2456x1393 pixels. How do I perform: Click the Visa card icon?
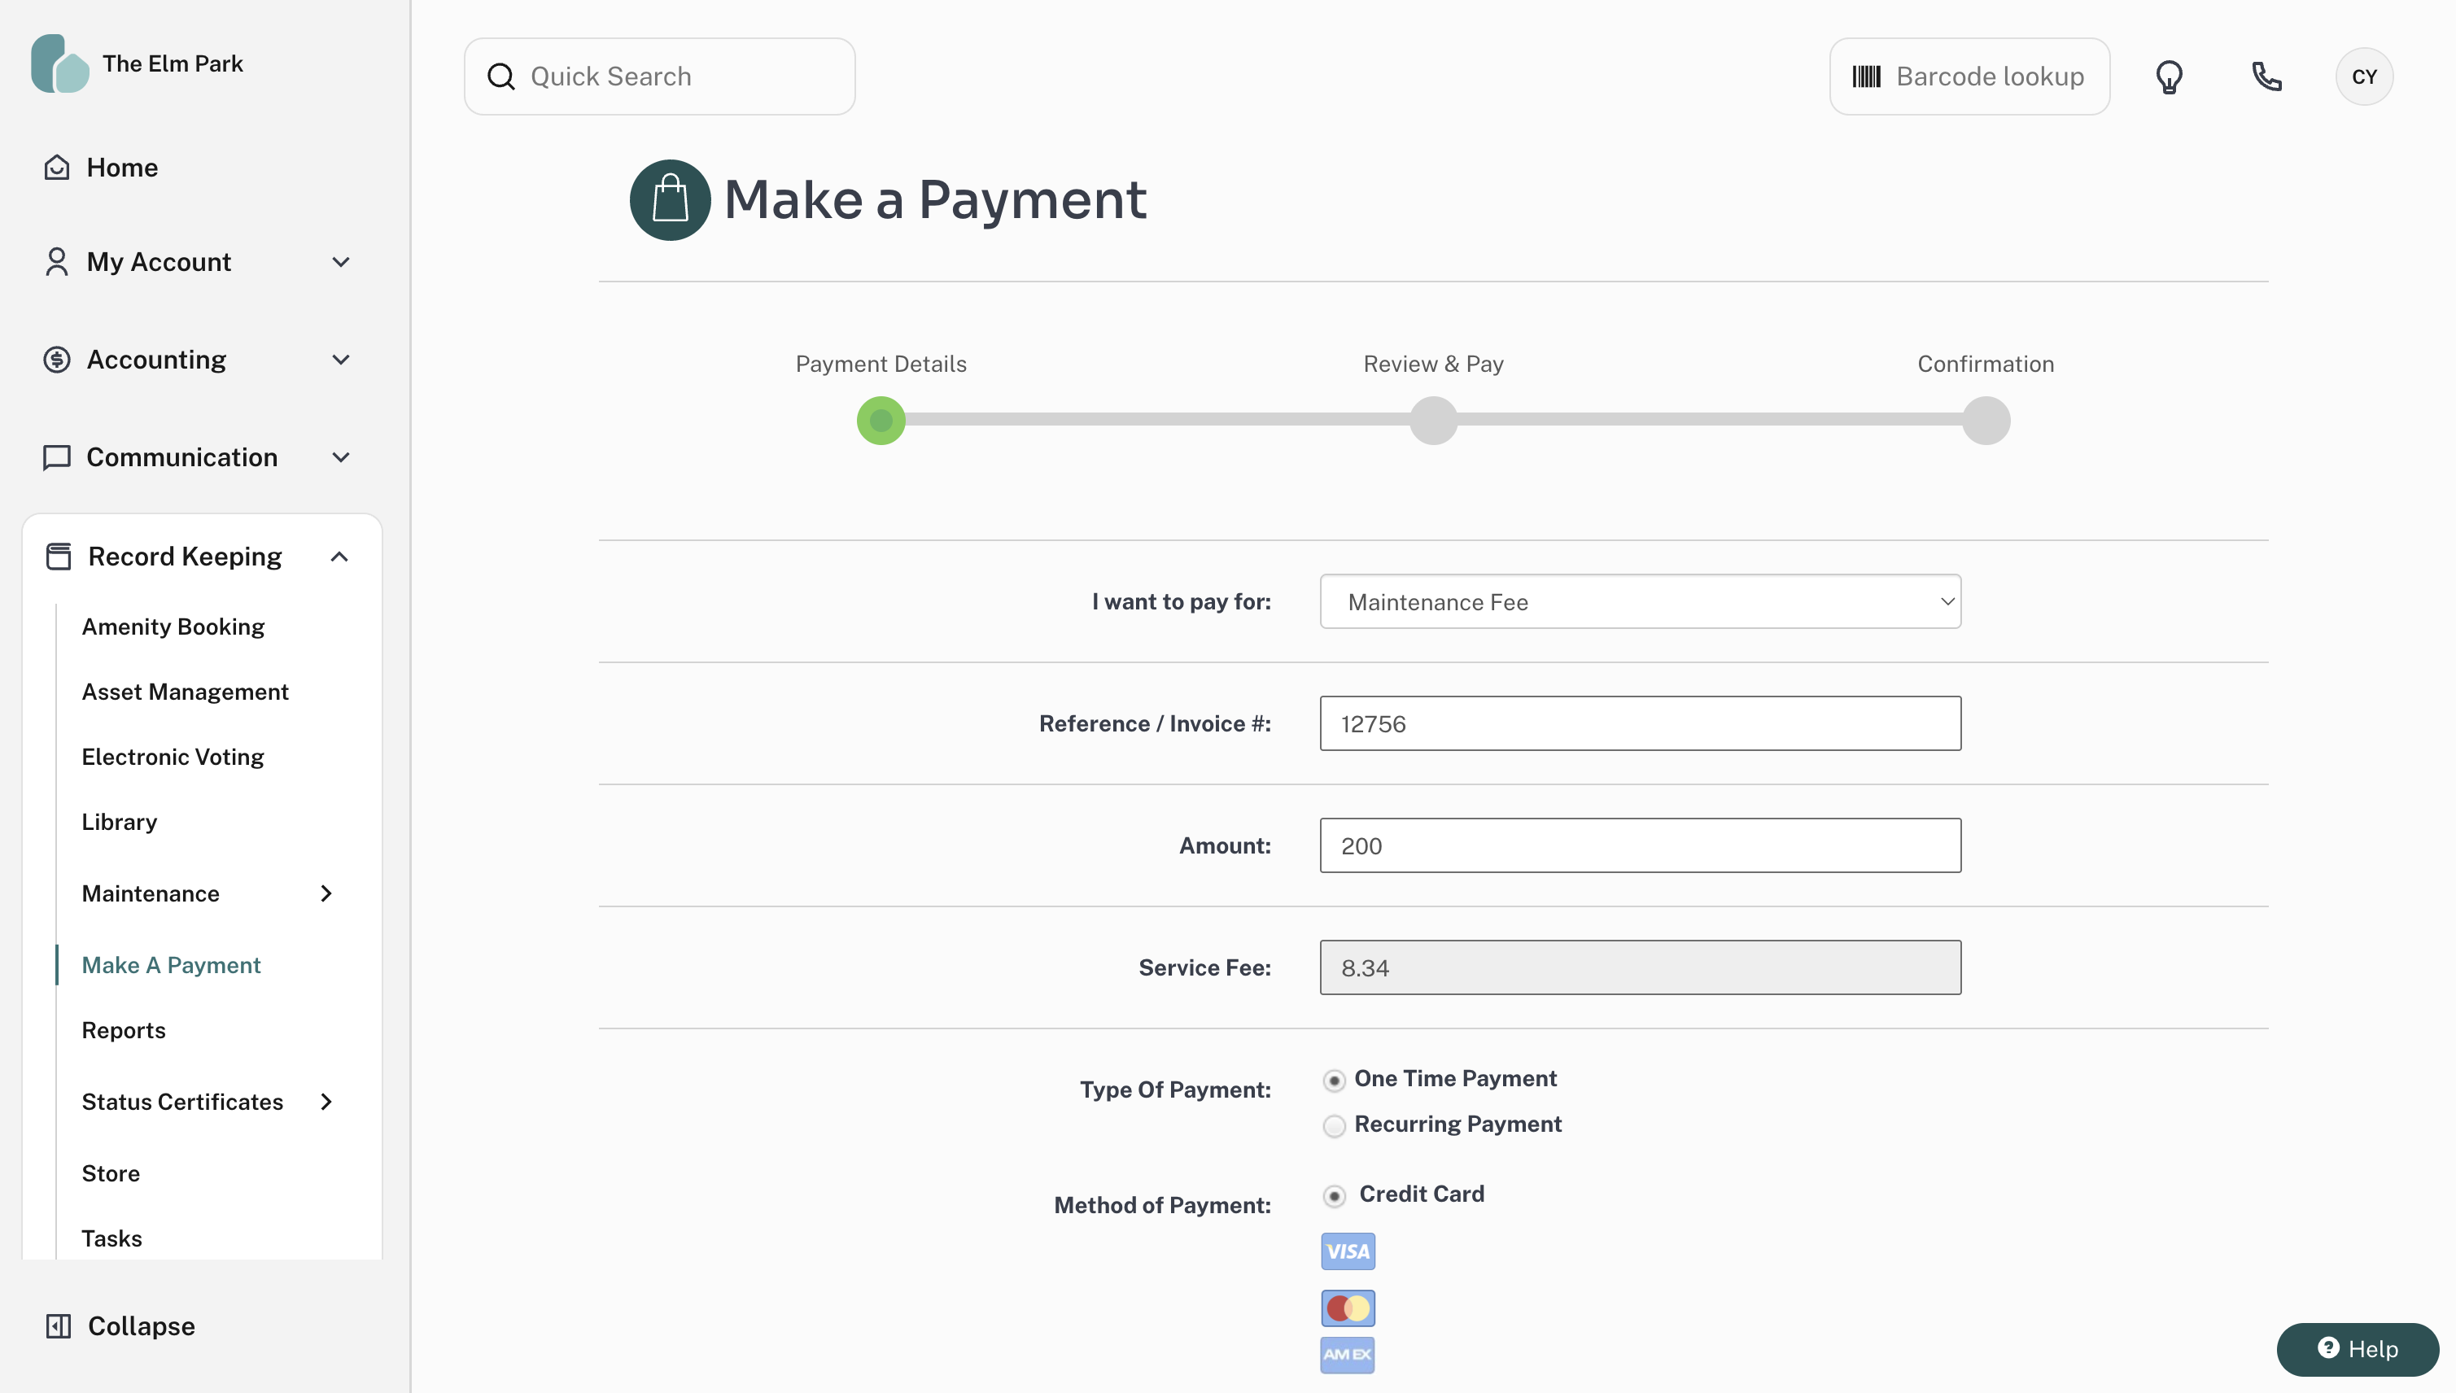point(1347,1251)
